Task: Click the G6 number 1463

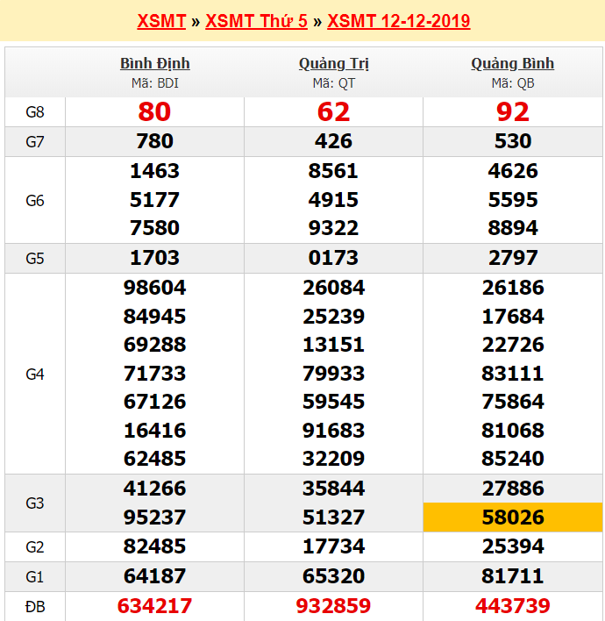Action: (x=155, y=171)
